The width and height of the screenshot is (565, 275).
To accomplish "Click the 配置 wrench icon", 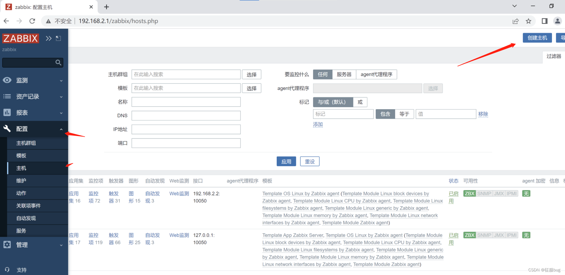I will tap(7, 129).
